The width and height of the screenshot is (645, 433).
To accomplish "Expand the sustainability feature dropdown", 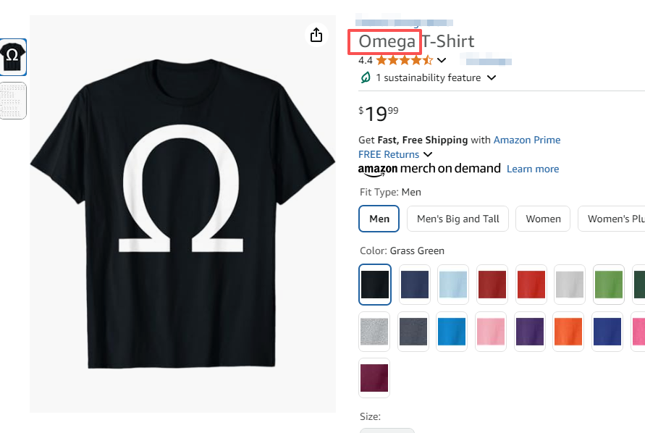I will 492,77.
